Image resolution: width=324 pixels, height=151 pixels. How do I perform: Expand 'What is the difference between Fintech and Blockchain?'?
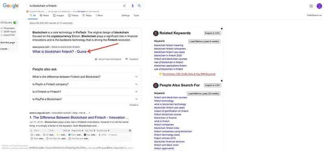click(85, 77)
